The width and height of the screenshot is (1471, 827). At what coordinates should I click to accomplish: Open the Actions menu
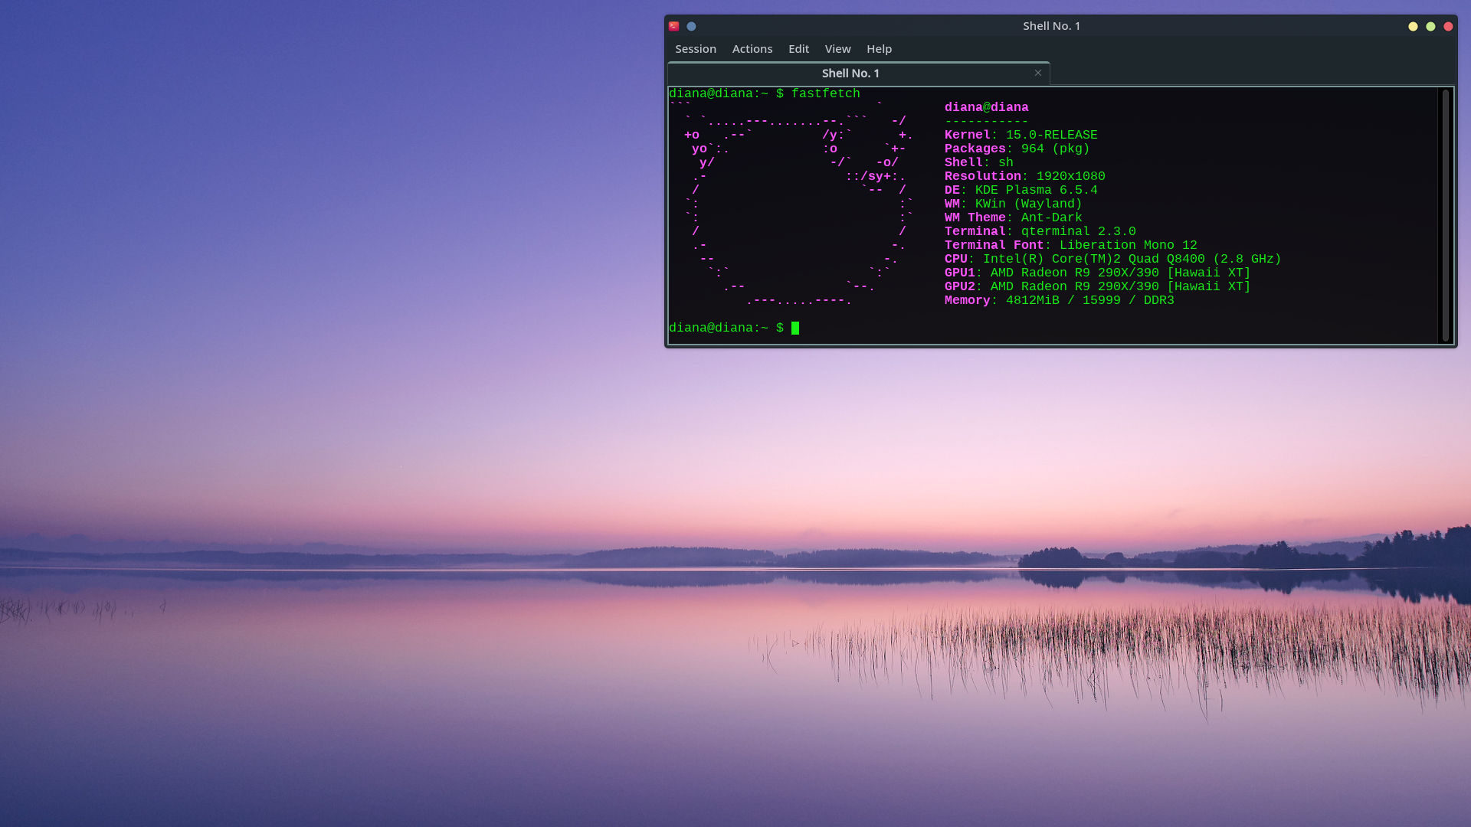coord(752,49)
